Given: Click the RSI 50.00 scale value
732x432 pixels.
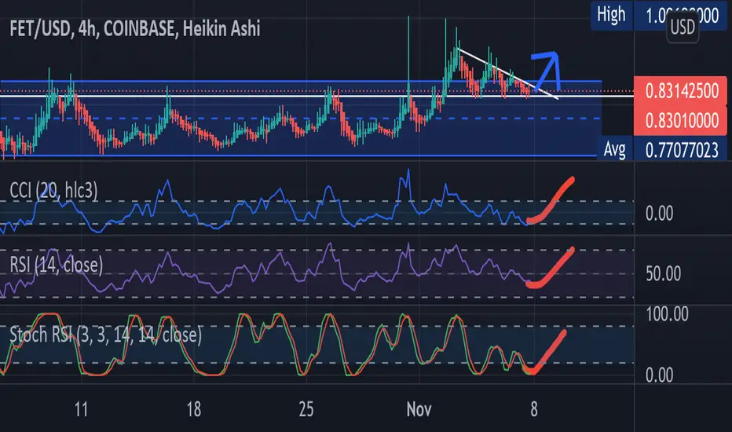Looking at the screenshot, I should 664,273.
